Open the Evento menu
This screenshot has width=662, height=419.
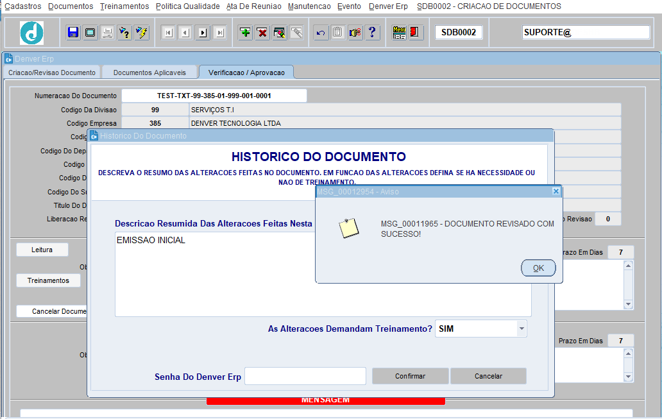(x=349, y=6)
